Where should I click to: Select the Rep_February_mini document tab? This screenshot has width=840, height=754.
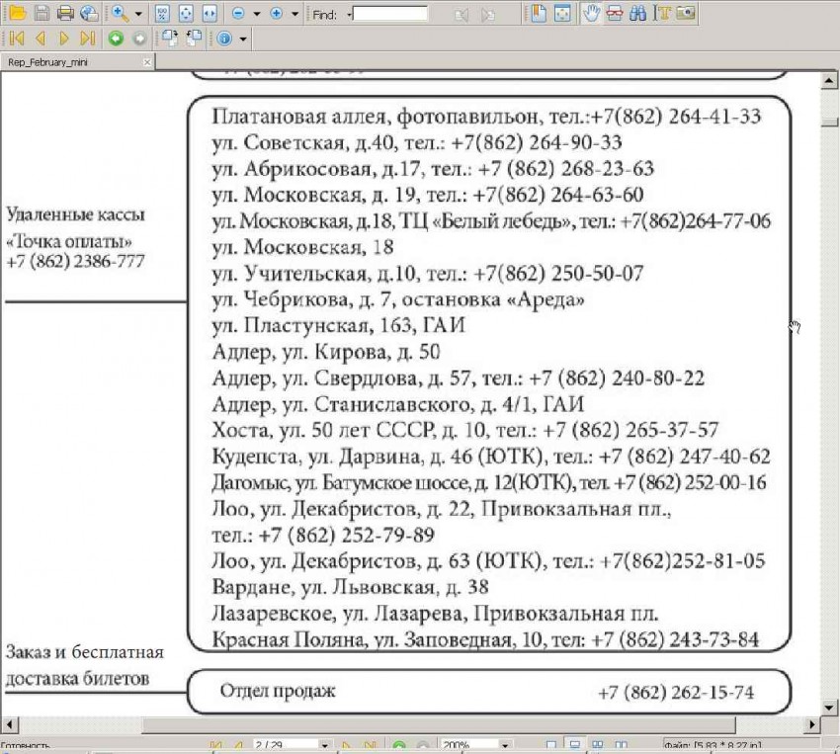(43, 62)
